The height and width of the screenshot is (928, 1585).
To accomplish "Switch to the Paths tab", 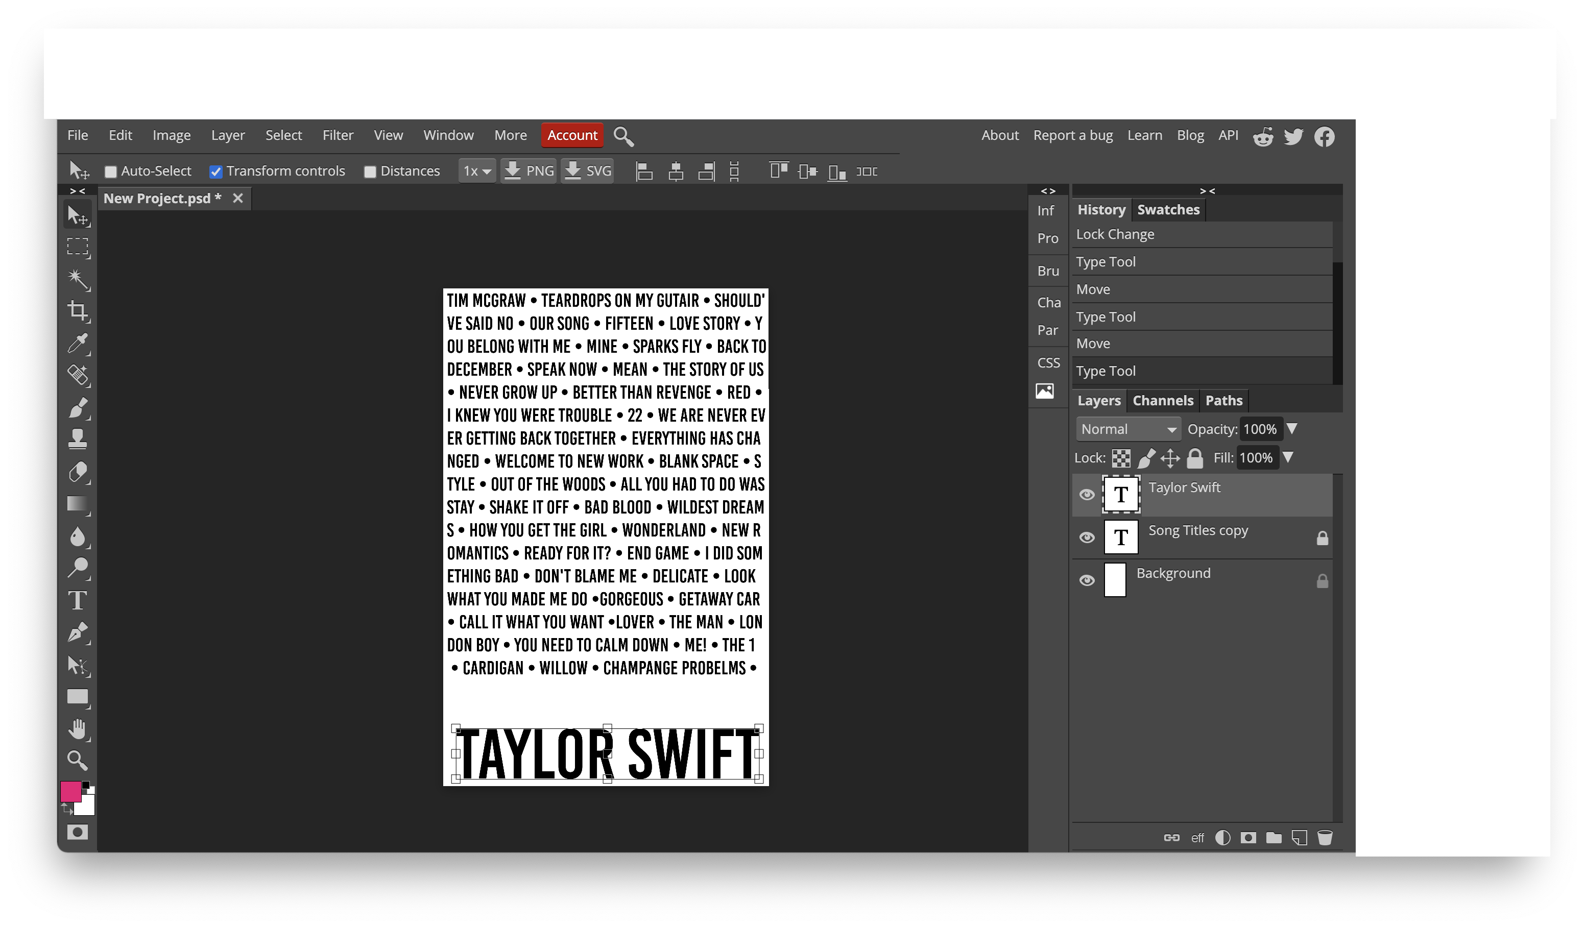I will pyautogui.click(x=1223, y=401).
